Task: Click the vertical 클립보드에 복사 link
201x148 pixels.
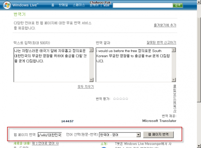Action: 175,99
